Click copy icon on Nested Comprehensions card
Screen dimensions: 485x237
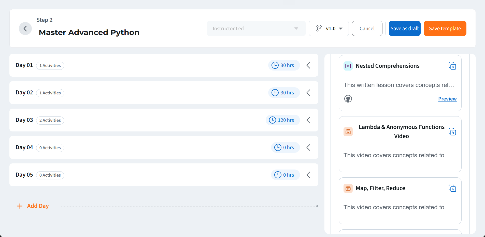(x=452, y=66)
